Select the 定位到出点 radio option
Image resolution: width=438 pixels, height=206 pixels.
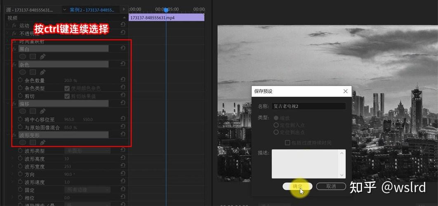276,132
